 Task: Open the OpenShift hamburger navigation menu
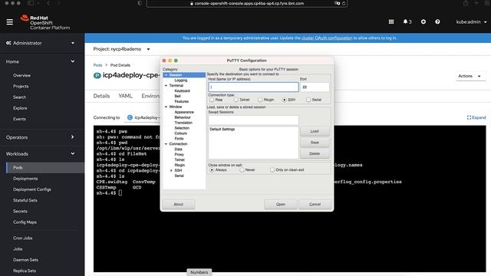(10, 22)
